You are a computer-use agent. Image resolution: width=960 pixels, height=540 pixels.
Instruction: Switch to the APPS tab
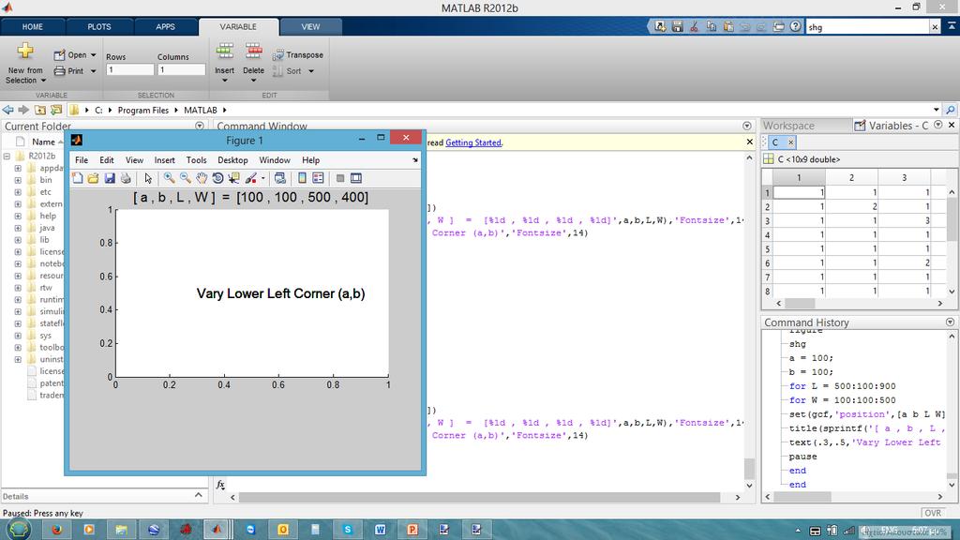165,27
